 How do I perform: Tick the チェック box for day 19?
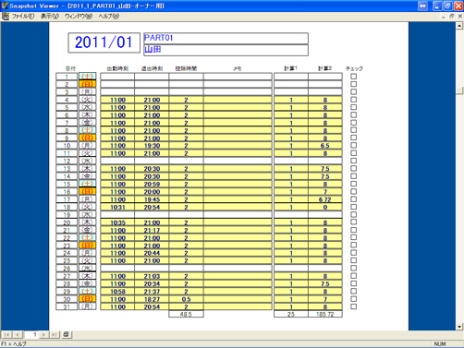click(353, 214)
